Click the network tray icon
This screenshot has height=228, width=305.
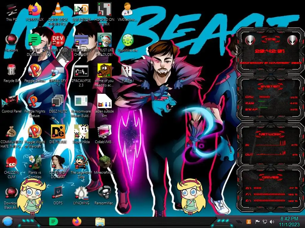pos(265,221)
